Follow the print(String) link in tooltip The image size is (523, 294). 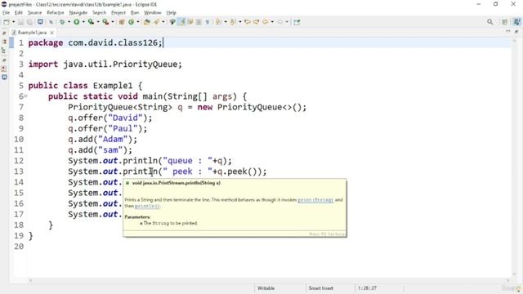pos(315,200)
